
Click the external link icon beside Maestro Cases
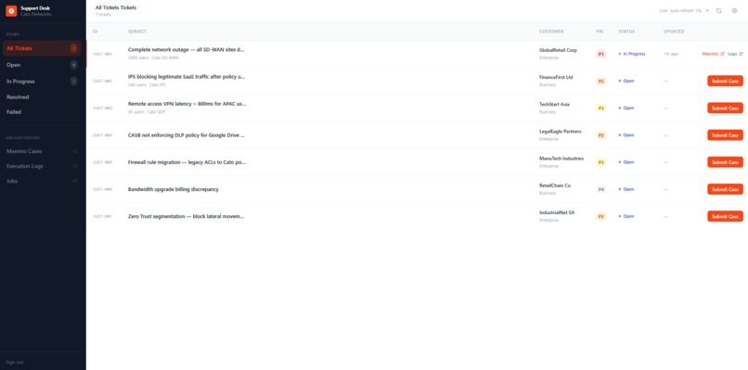pos(74,151)
